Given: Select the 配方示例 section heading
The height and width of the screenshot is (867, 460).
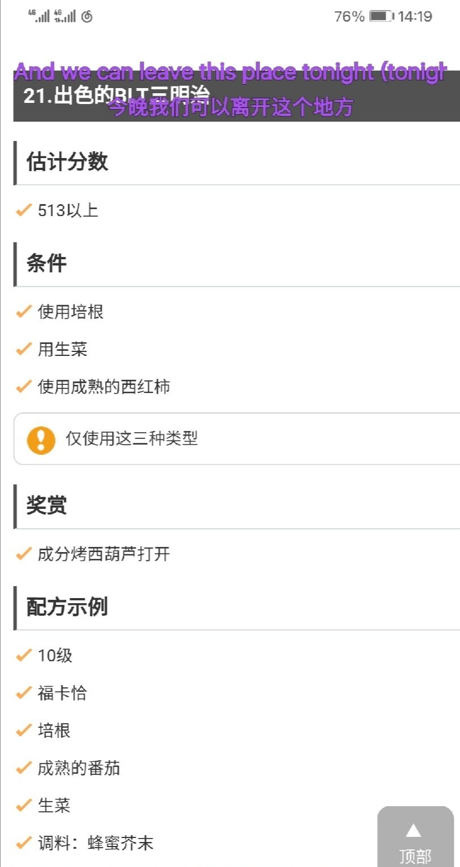Looking at the screenshot, I should (x=67, y=607).
